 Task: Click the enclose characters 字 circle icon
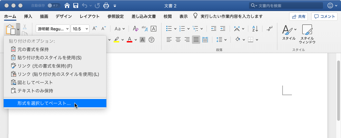tap(151, 40)
